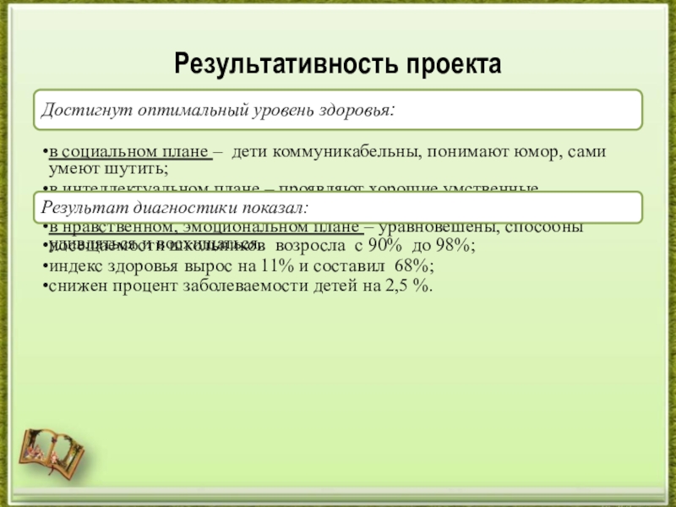Viewport: 676px width, 507px height.
Task: Click underlined text 'в социальном плане'
Action: (131, 152)
